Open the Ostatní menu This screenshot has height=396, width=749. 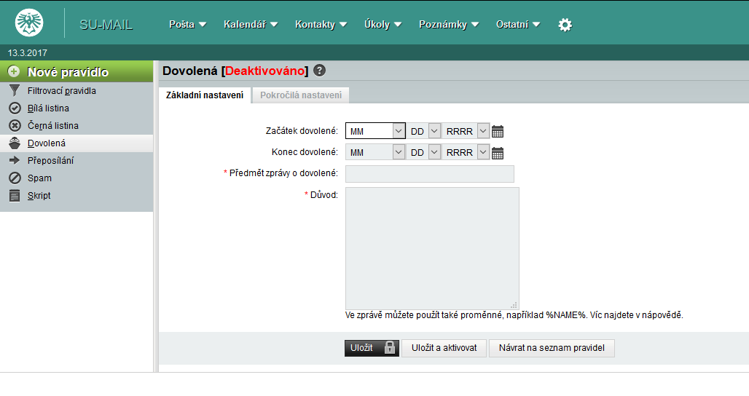(518, 24)
